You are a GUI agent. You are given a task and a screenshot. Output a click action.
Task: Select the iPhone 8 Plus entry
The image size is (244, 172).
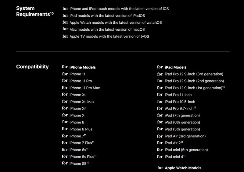point(81,129)
